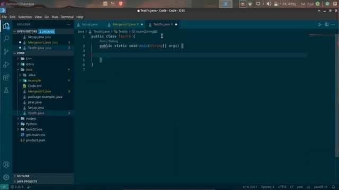339x190 pixels.
Task: Open the View menu
Action: click(x=38, y=17)
